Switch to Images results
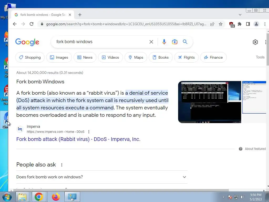 pyautogui.click(x=59, y=57)
